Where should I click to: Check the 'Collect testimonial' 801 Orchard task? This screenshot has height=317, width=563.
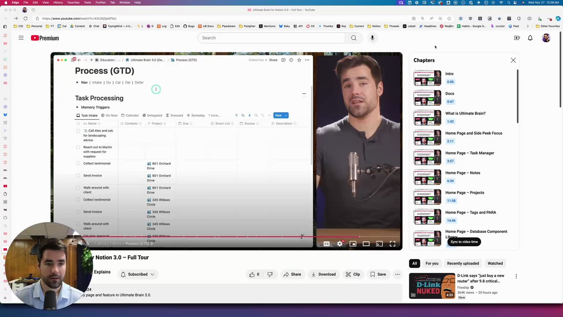pyautogui.click(x=78, y=163)
